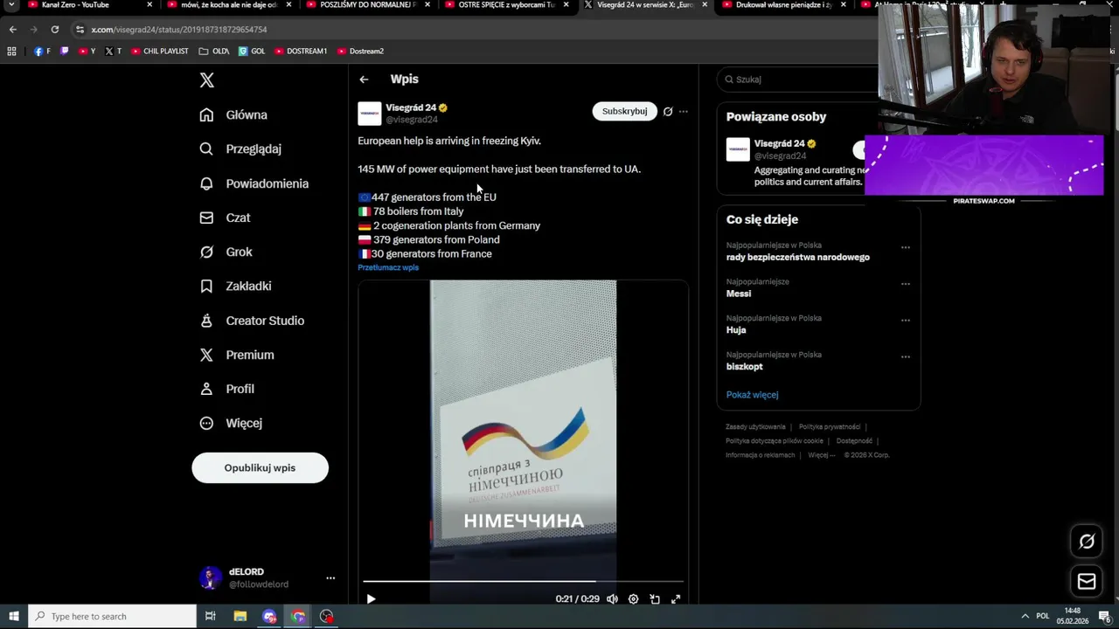Viewport: 1119px width, 629px height.
Task: Click Subskrybuj button
Action: click(x=624, y=111)
